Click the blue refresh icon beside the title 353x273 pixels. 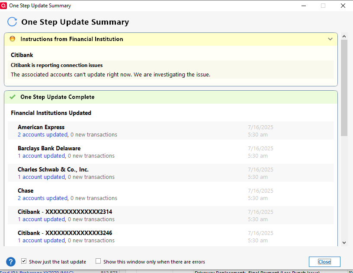(12, 22)
